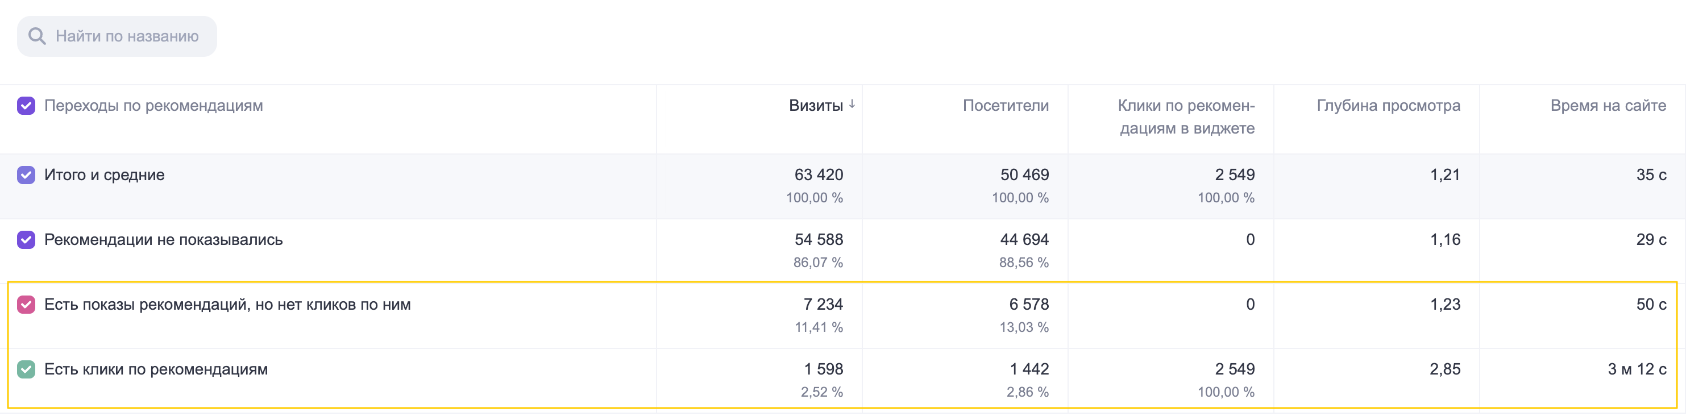Click in the Найти по названию search field
This screenshot has width=1686, height=416.
point(117,36)
